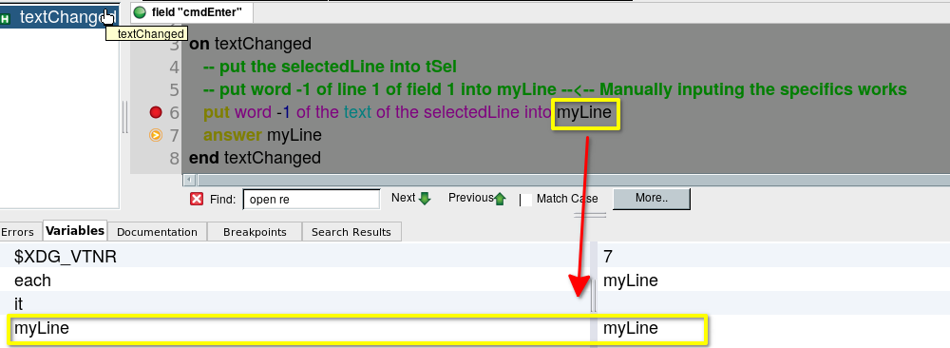Click the green Next down arrow
This screenshot has height=348, width=950.
425,199
